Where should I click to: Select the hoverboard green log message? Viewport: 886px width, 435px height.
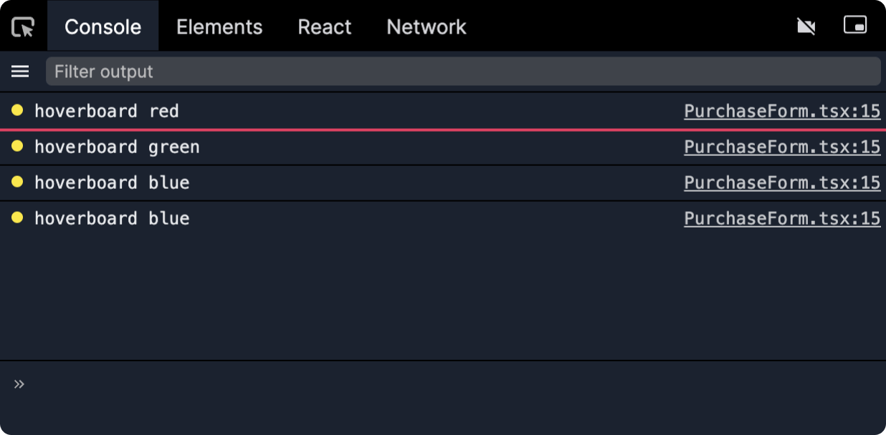click(x=117, y=147)
